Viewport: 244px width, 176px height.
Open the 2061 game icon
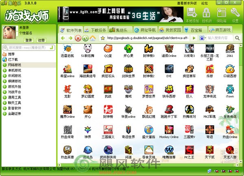230,48
